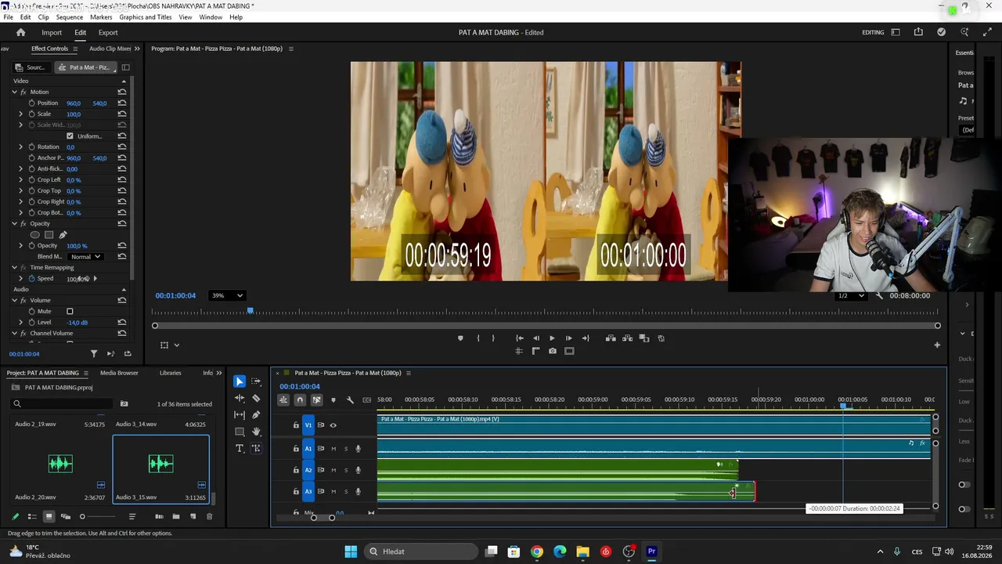1002x564 pixels.
Task: Select the Pen tool in the tools panel
Action: click(x=256, y=415)
